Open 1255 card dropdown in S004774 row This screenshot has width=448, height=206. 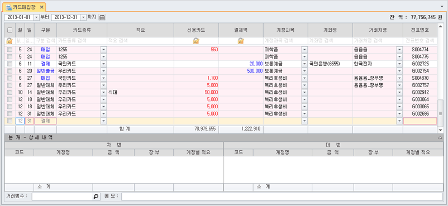[x=103, y=50]
